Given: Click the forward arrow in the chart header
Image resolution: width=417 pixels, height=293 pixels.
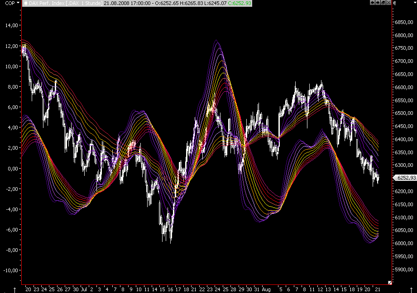Looking at the screenshot, I should pyautogui.click(x=378, y=3).
